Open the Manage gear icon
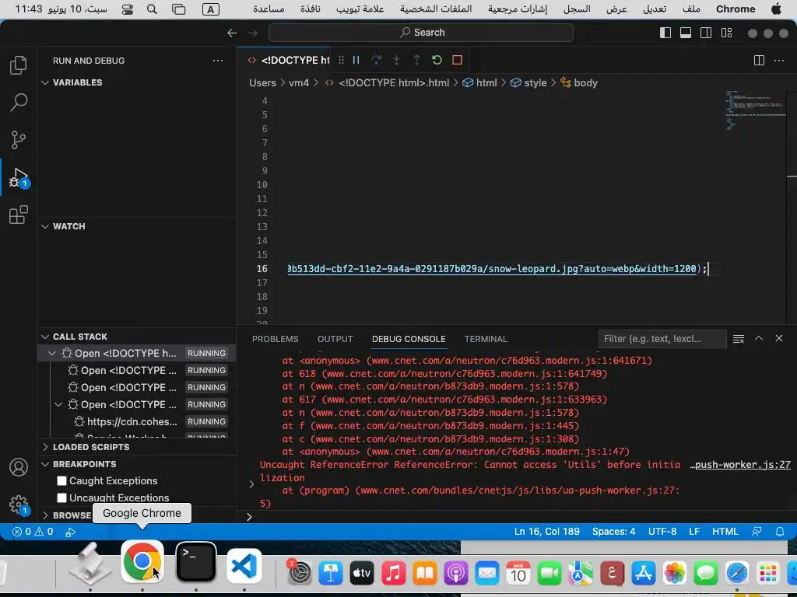 click(x=19, y=504)
